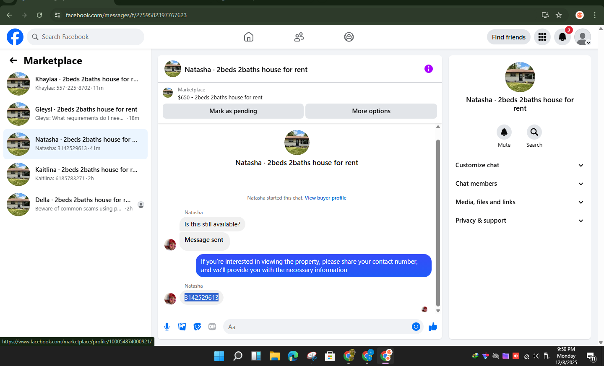Screen dimensions: 604x366
Task: Go back with the browser back arrow
Action: pyautogui.click(x=9, y=15)
